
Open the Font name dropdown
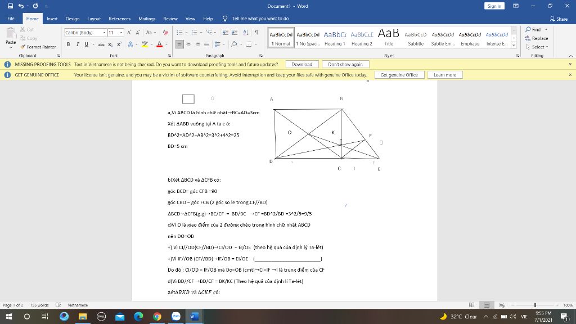(104, 32)
